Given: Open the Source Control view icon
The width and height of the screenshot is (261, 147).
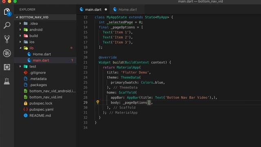Looking at the screenshot, I should (7, 39).
